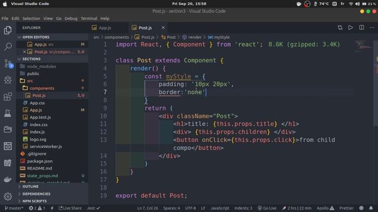Click the code minimap preview
378x212 pixels.
pyautogui.click(x=363, y=46)
